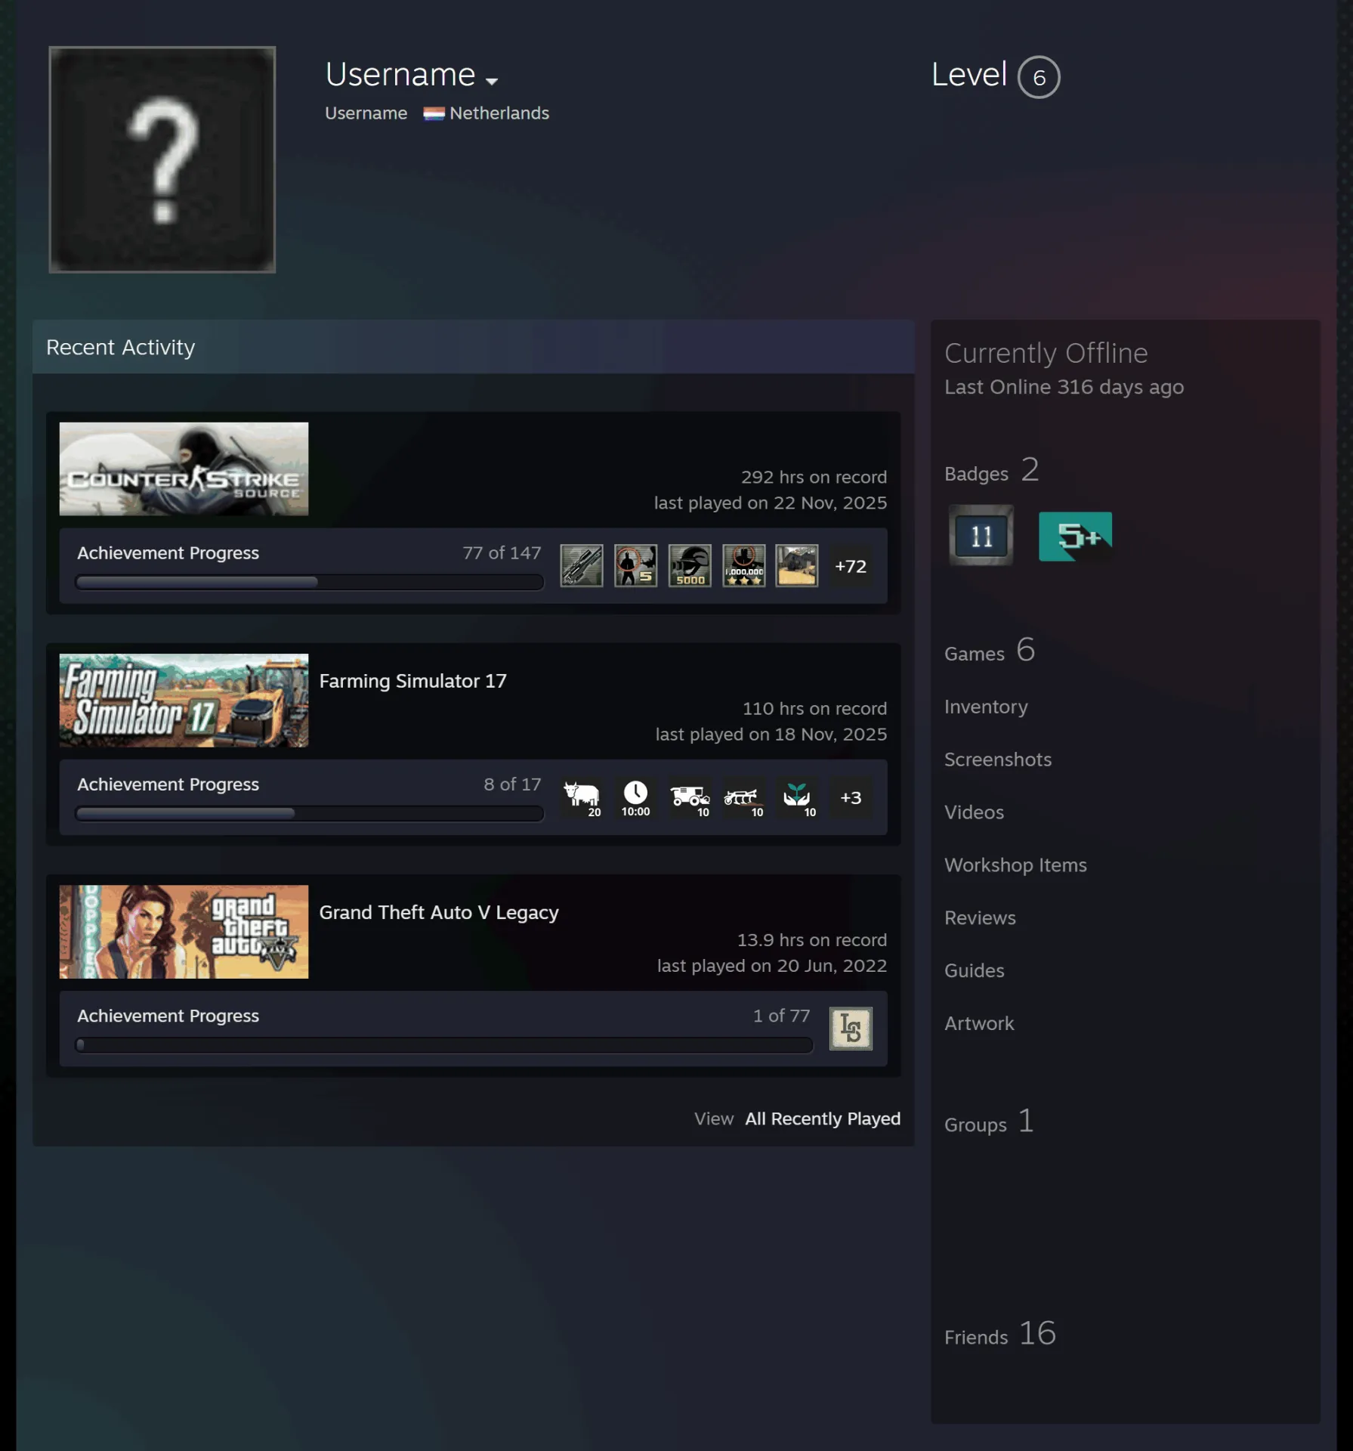Click Counter-Strike achievement icon labeled 5000

tap(690, 565)
